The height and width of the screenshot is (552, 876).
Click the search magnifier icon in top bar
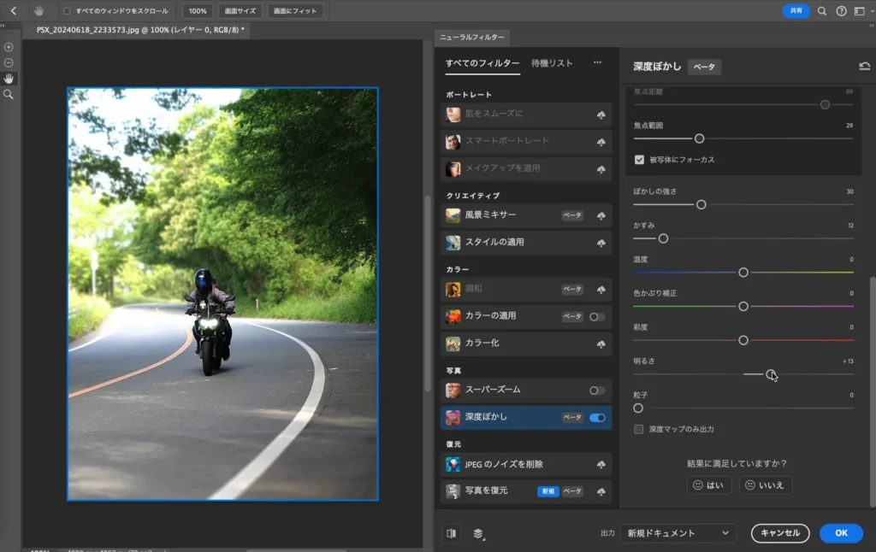pos(822,11)
